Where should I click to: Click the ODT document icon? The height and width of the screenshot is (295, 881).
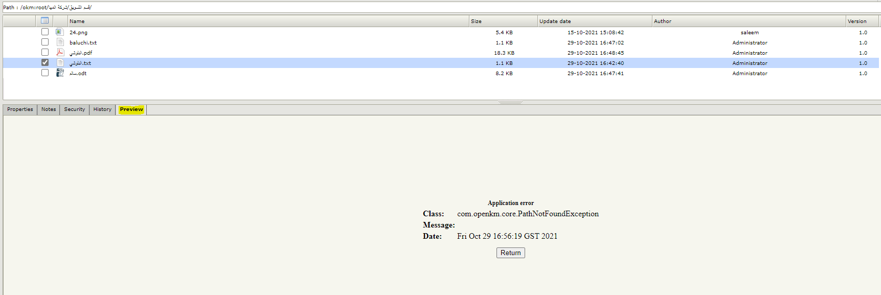pyautogui.click(x=60, y=73)
